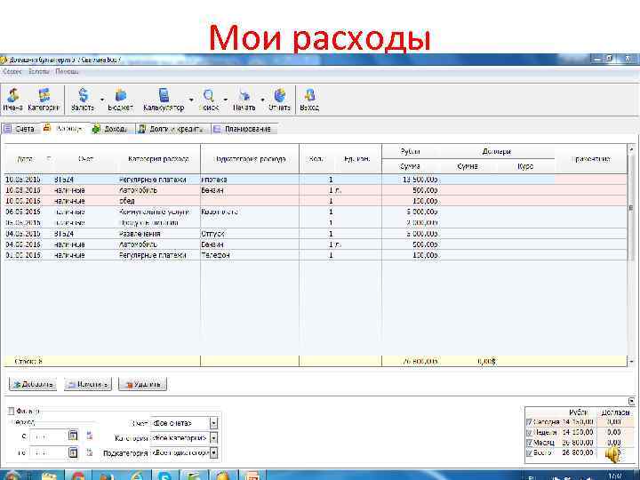The image size is (640, 480).
Task: Click the Печать toolbar icon
Action: coord(244,100)
